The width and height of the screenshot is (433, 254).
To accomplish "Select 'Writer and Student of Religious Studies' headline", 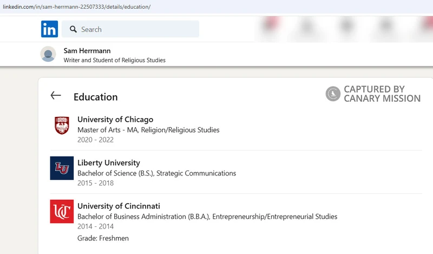I will 115,60.
